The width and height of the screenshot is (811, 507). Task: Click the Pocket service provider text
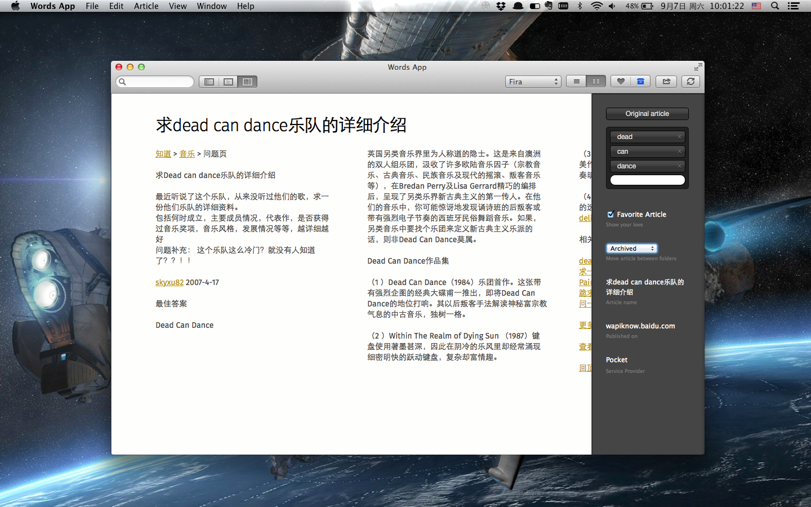tap(617, 360)
